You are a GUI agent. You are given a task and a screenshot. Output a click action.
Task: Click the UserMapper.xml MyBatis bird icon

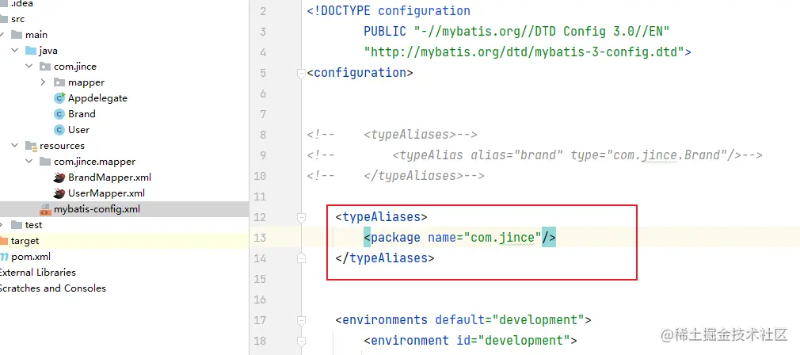click(59, 193)
